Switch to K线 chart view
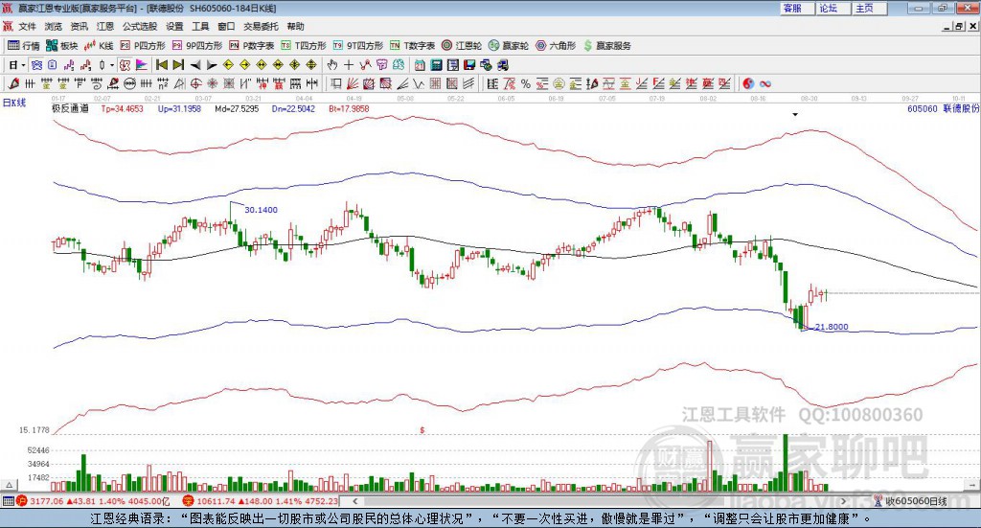 pos(99,46)
